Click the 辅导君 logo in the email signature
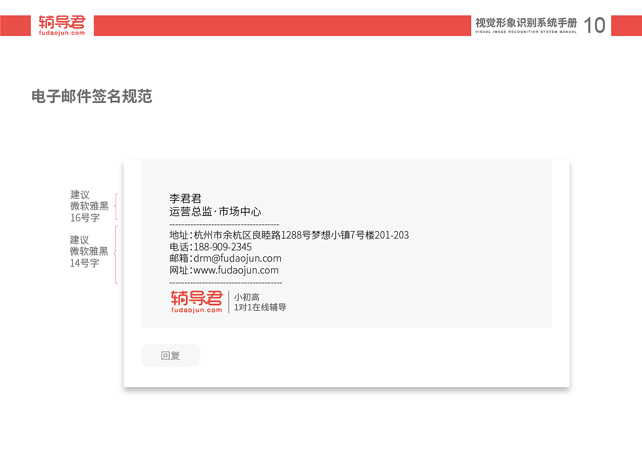Image resolution: width=642 pixels, height=454 pixels. tap(197, 302)
